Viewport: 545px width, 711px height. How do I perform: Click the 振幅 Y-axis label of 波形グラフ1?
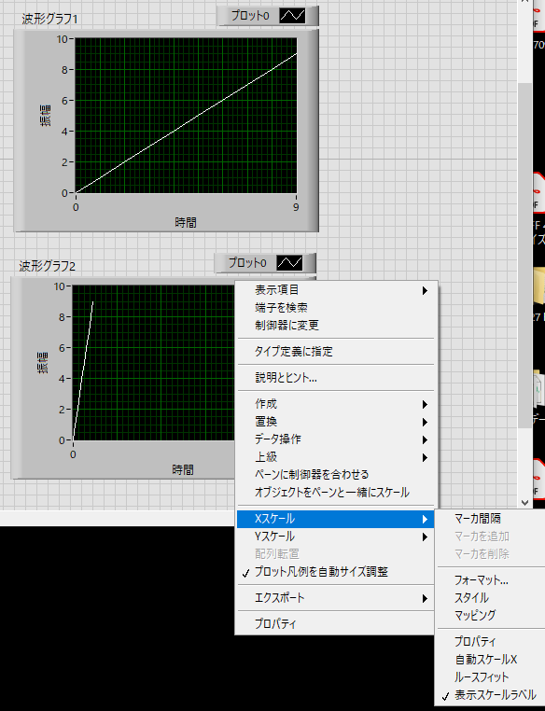click(46, 115)
